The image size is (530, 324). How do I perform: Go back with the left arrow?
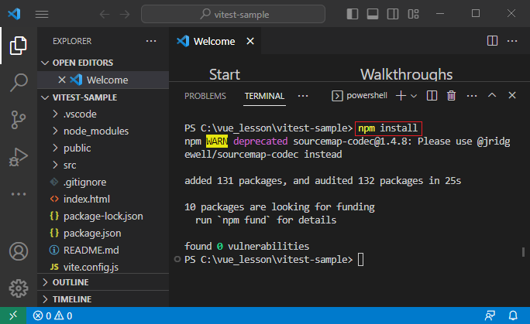(105, 14)
